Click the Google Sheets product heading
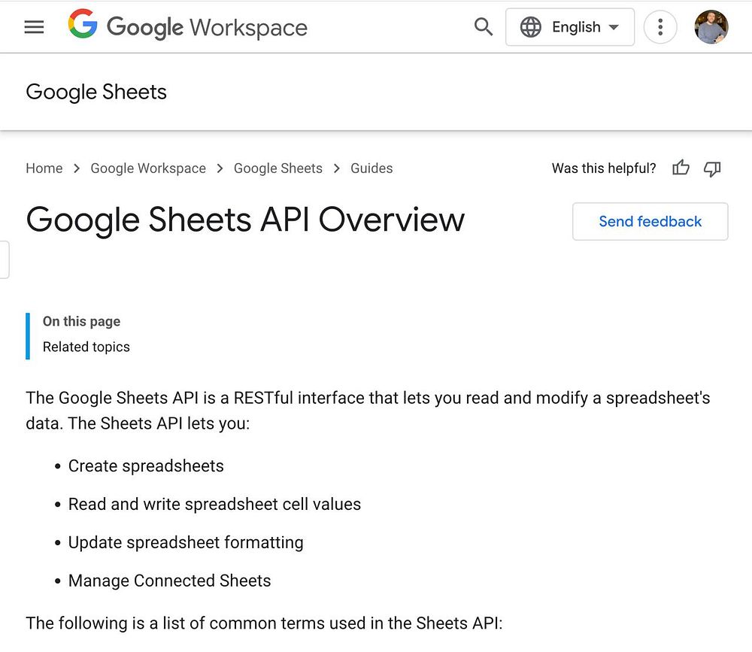 [x=96, y=92]
